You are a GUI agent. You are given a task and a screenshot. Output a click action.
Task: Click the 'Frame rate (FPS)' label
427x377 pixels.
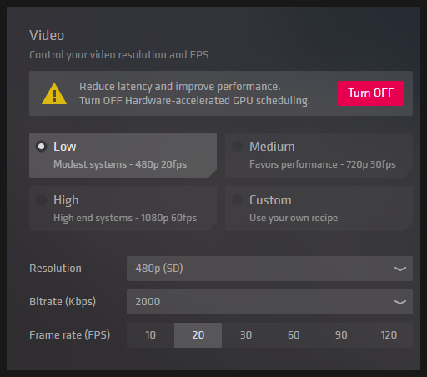70,335
